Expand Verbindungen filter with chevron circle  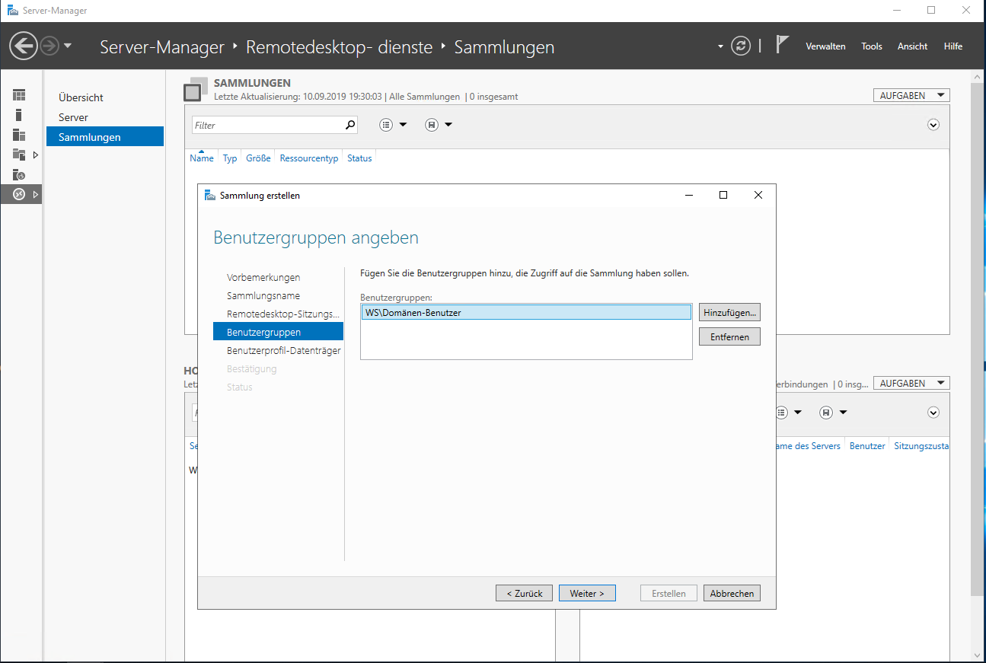pyautogui.click(x=933, y=413)
